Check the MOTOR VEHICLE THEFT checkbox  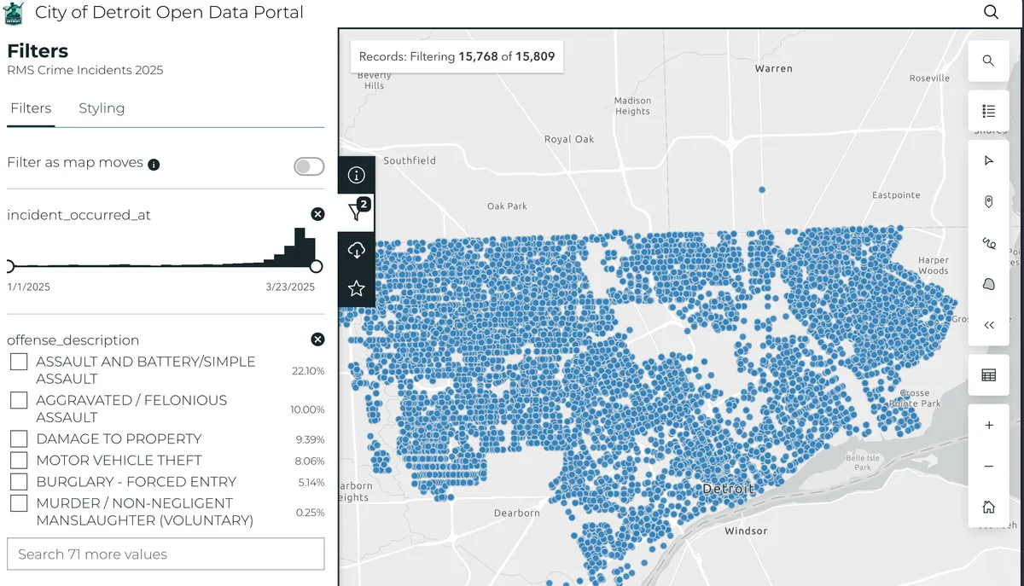point(19,461)
